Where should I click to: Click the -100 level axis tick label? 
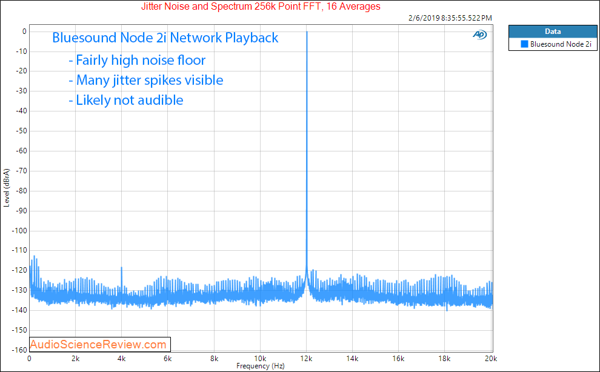coord(20,231)
